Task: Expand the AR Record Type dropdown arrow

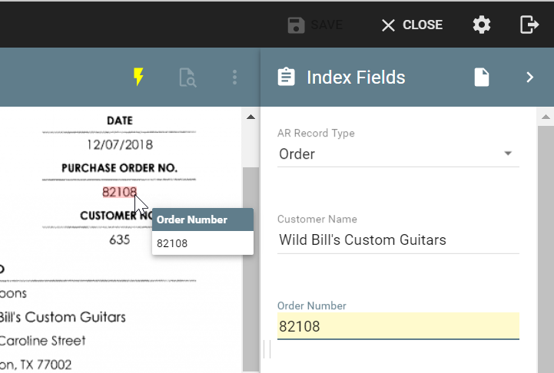Action: (x=507, y=153)
